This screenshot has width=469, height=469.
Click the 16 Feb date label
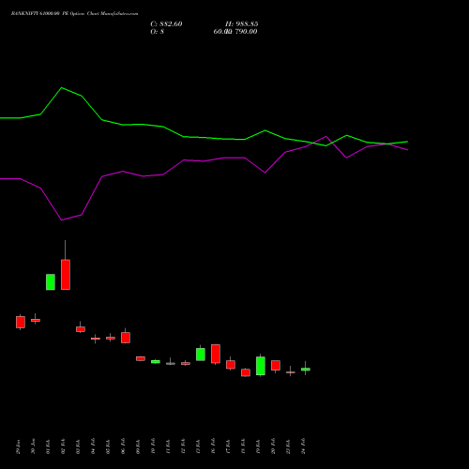213,446
